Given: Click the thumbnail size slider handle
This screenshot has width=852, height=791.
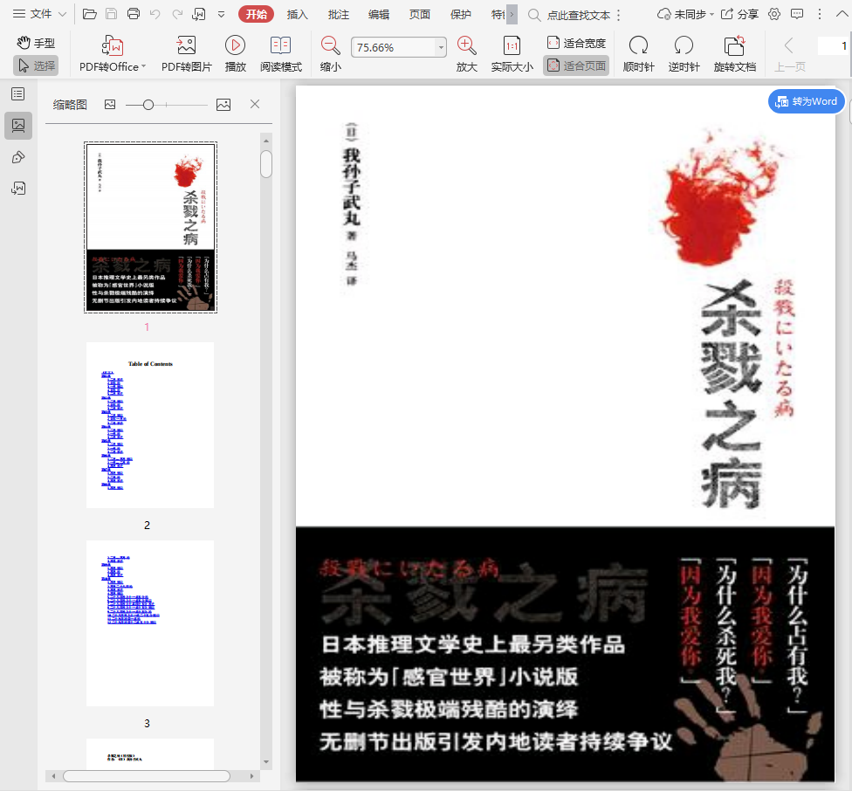Looking at the screenshot, I should [x=148, y=105].
